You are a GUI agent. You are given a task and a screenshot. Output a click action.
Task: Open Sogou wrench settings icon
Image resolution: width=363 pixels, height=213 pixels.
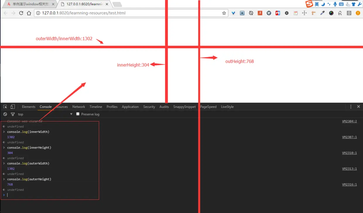click(359, 4)
